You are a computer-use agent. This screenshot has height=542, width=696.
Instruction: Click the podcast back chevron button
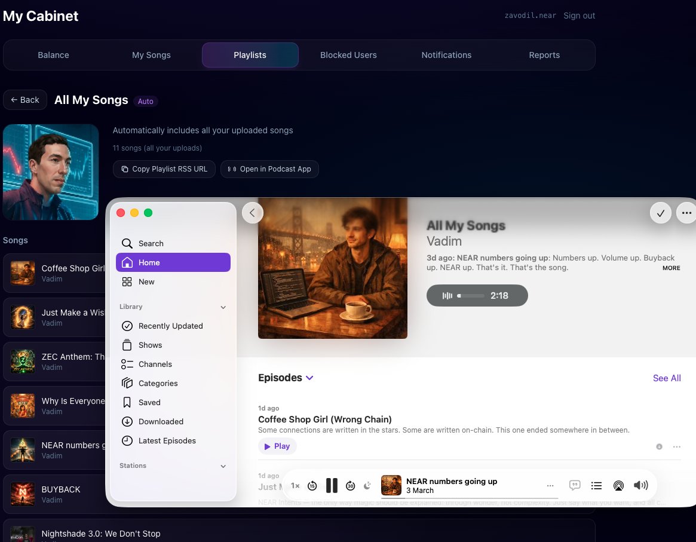click(x=252, y=212)
